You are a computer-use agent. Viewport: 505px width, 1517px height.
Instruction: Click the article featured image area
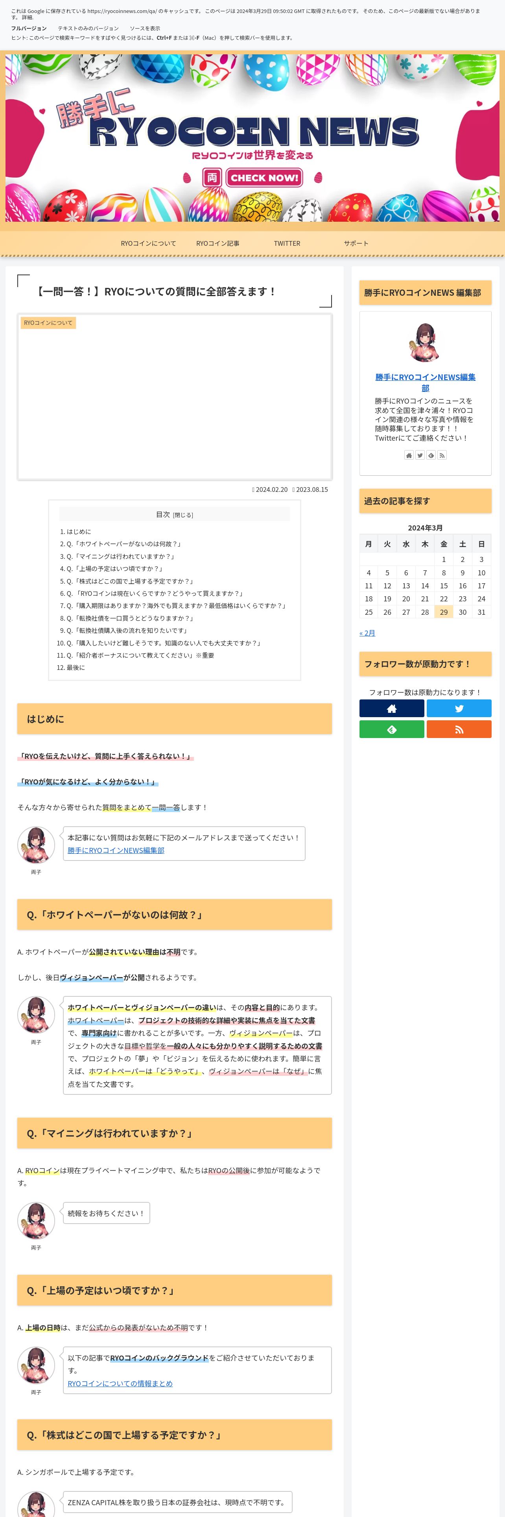coord(175,397)
